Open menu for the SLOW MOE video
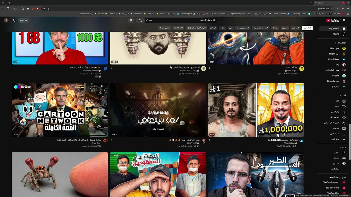Viewport: 351px width, 197px height. pos(111,140)
